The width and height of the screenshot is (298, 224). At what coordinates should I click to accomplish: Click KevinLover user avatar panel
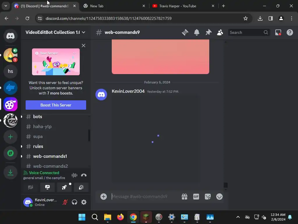coord(40,202)
